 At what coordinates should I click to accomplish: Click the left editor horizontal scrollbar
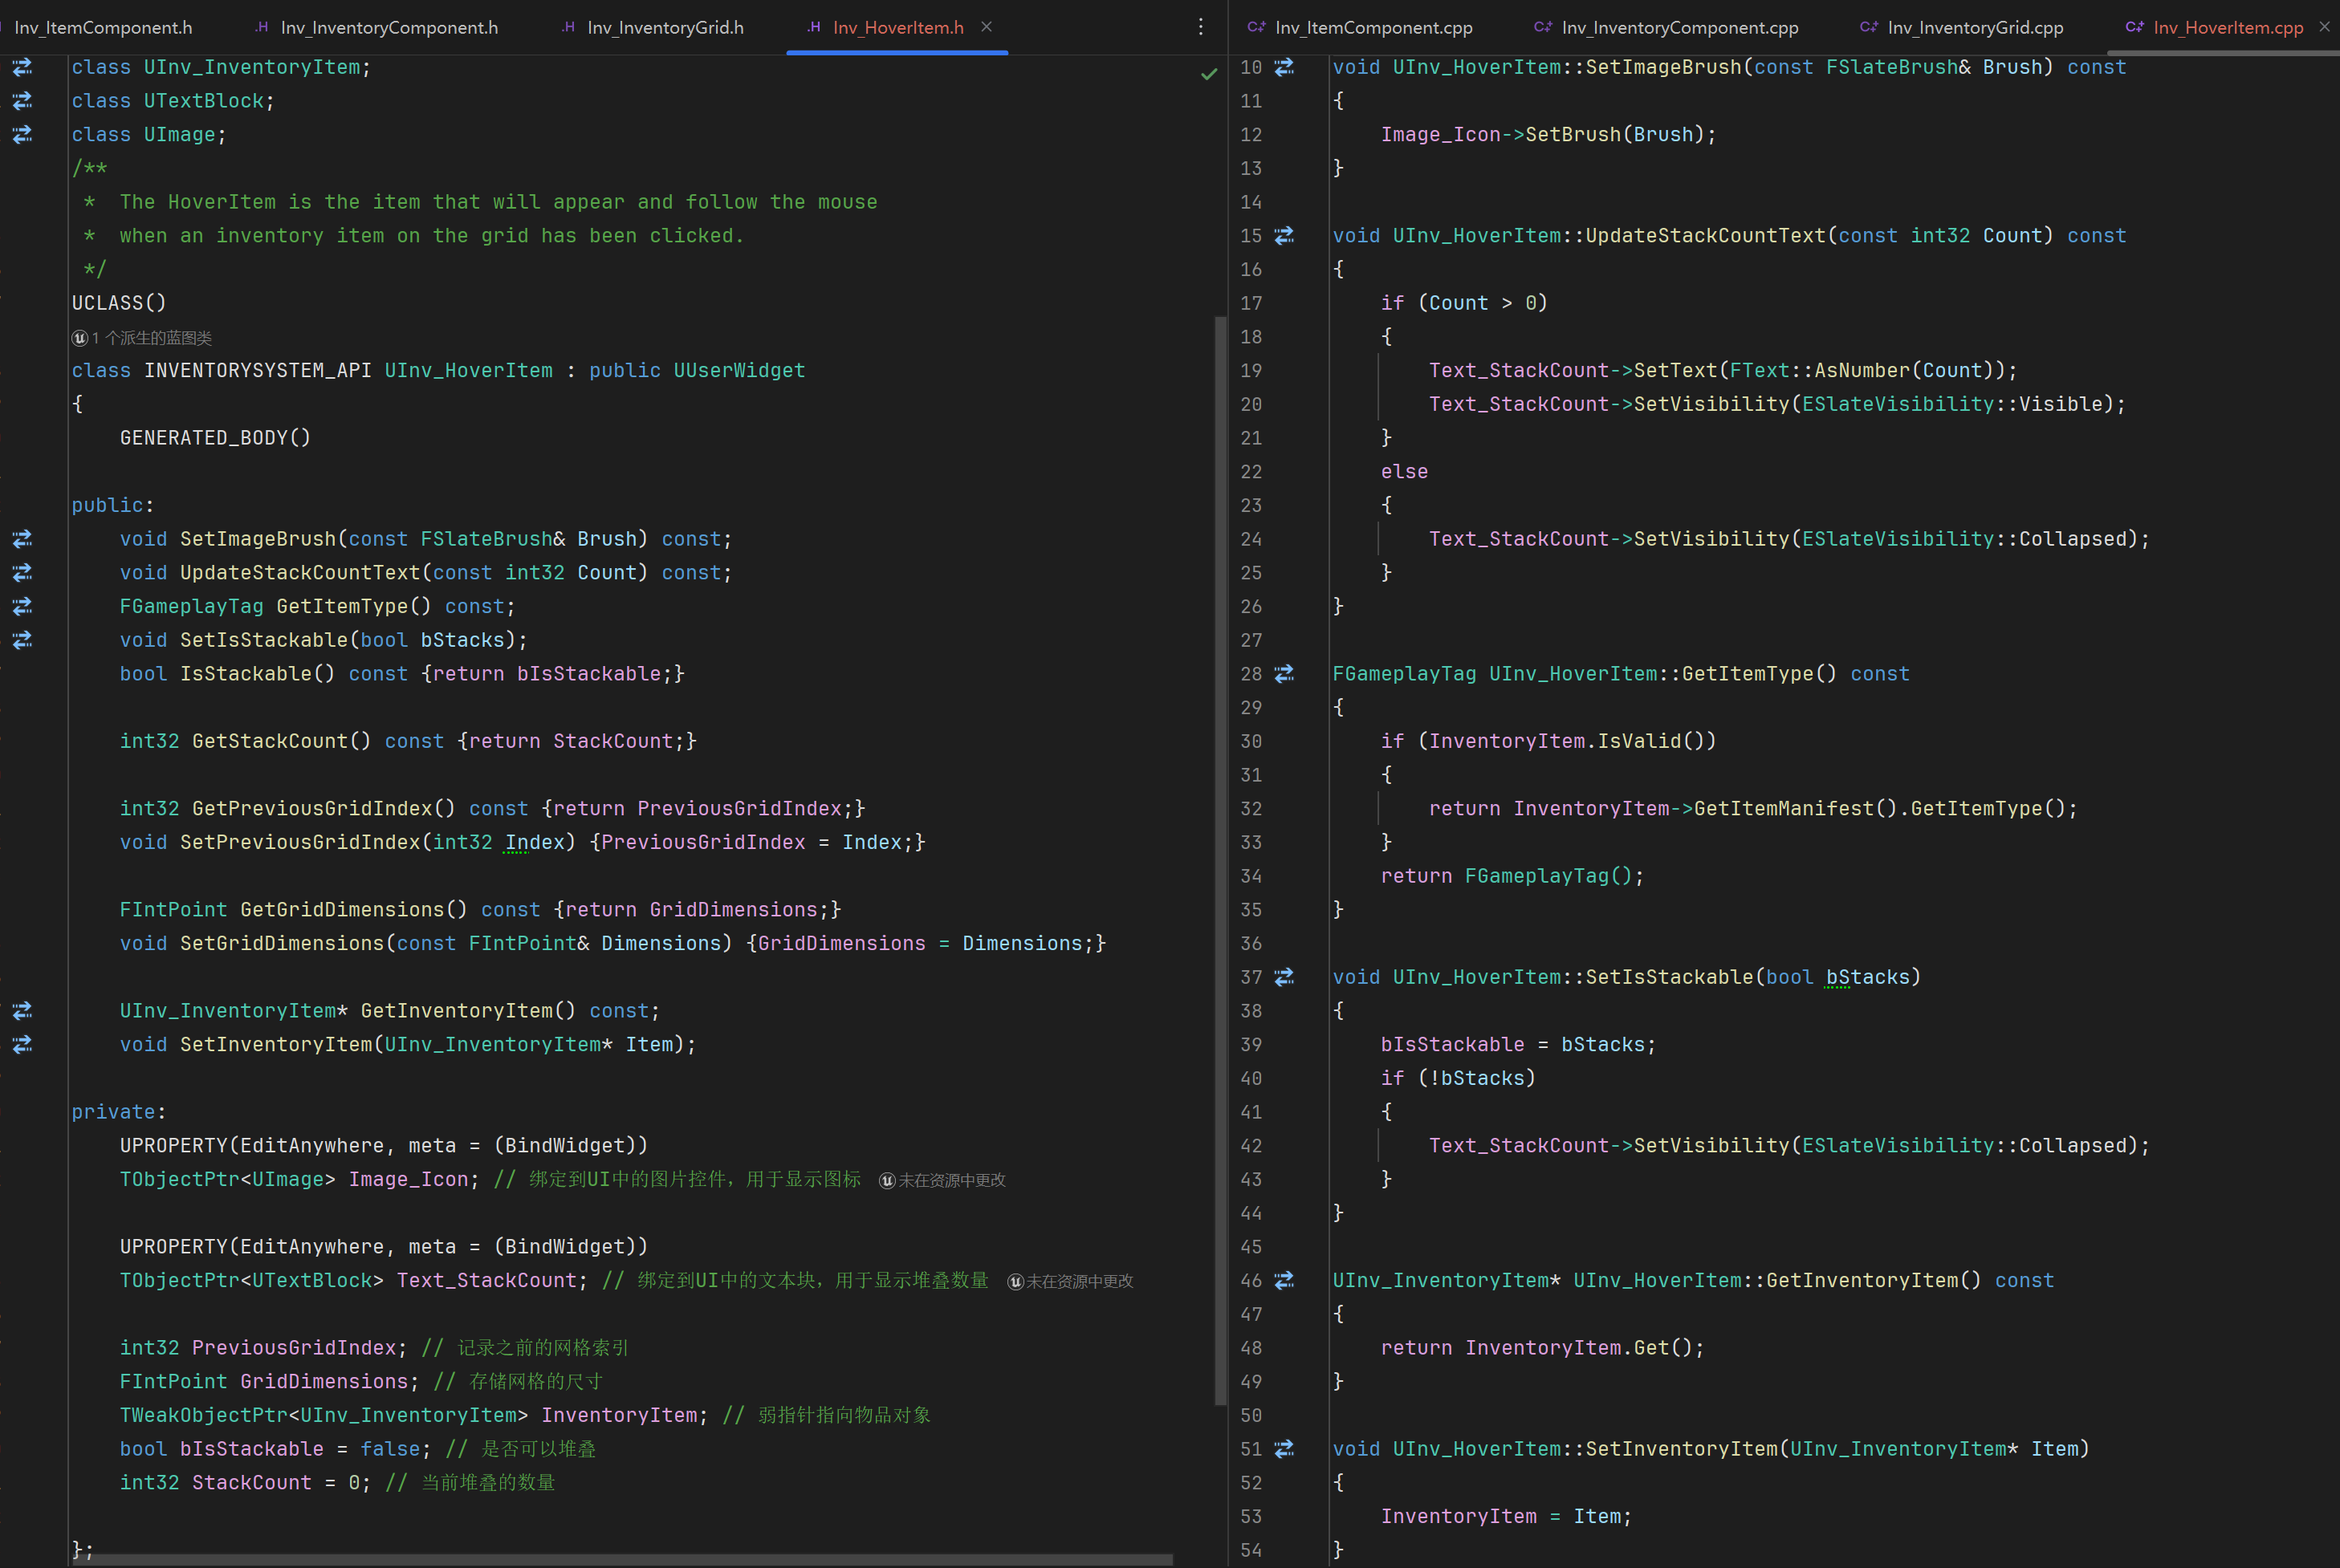621,1559
